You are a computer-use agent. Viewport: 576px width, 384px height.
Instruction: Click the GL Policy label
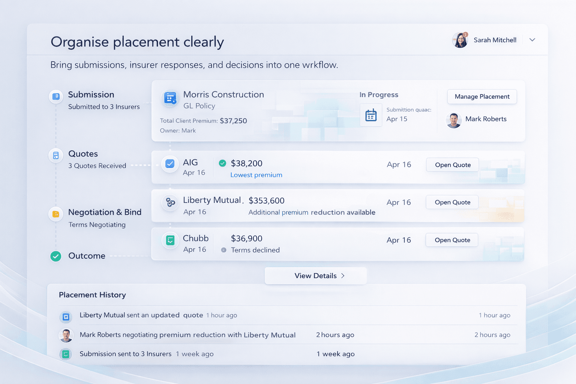(199, 106)
